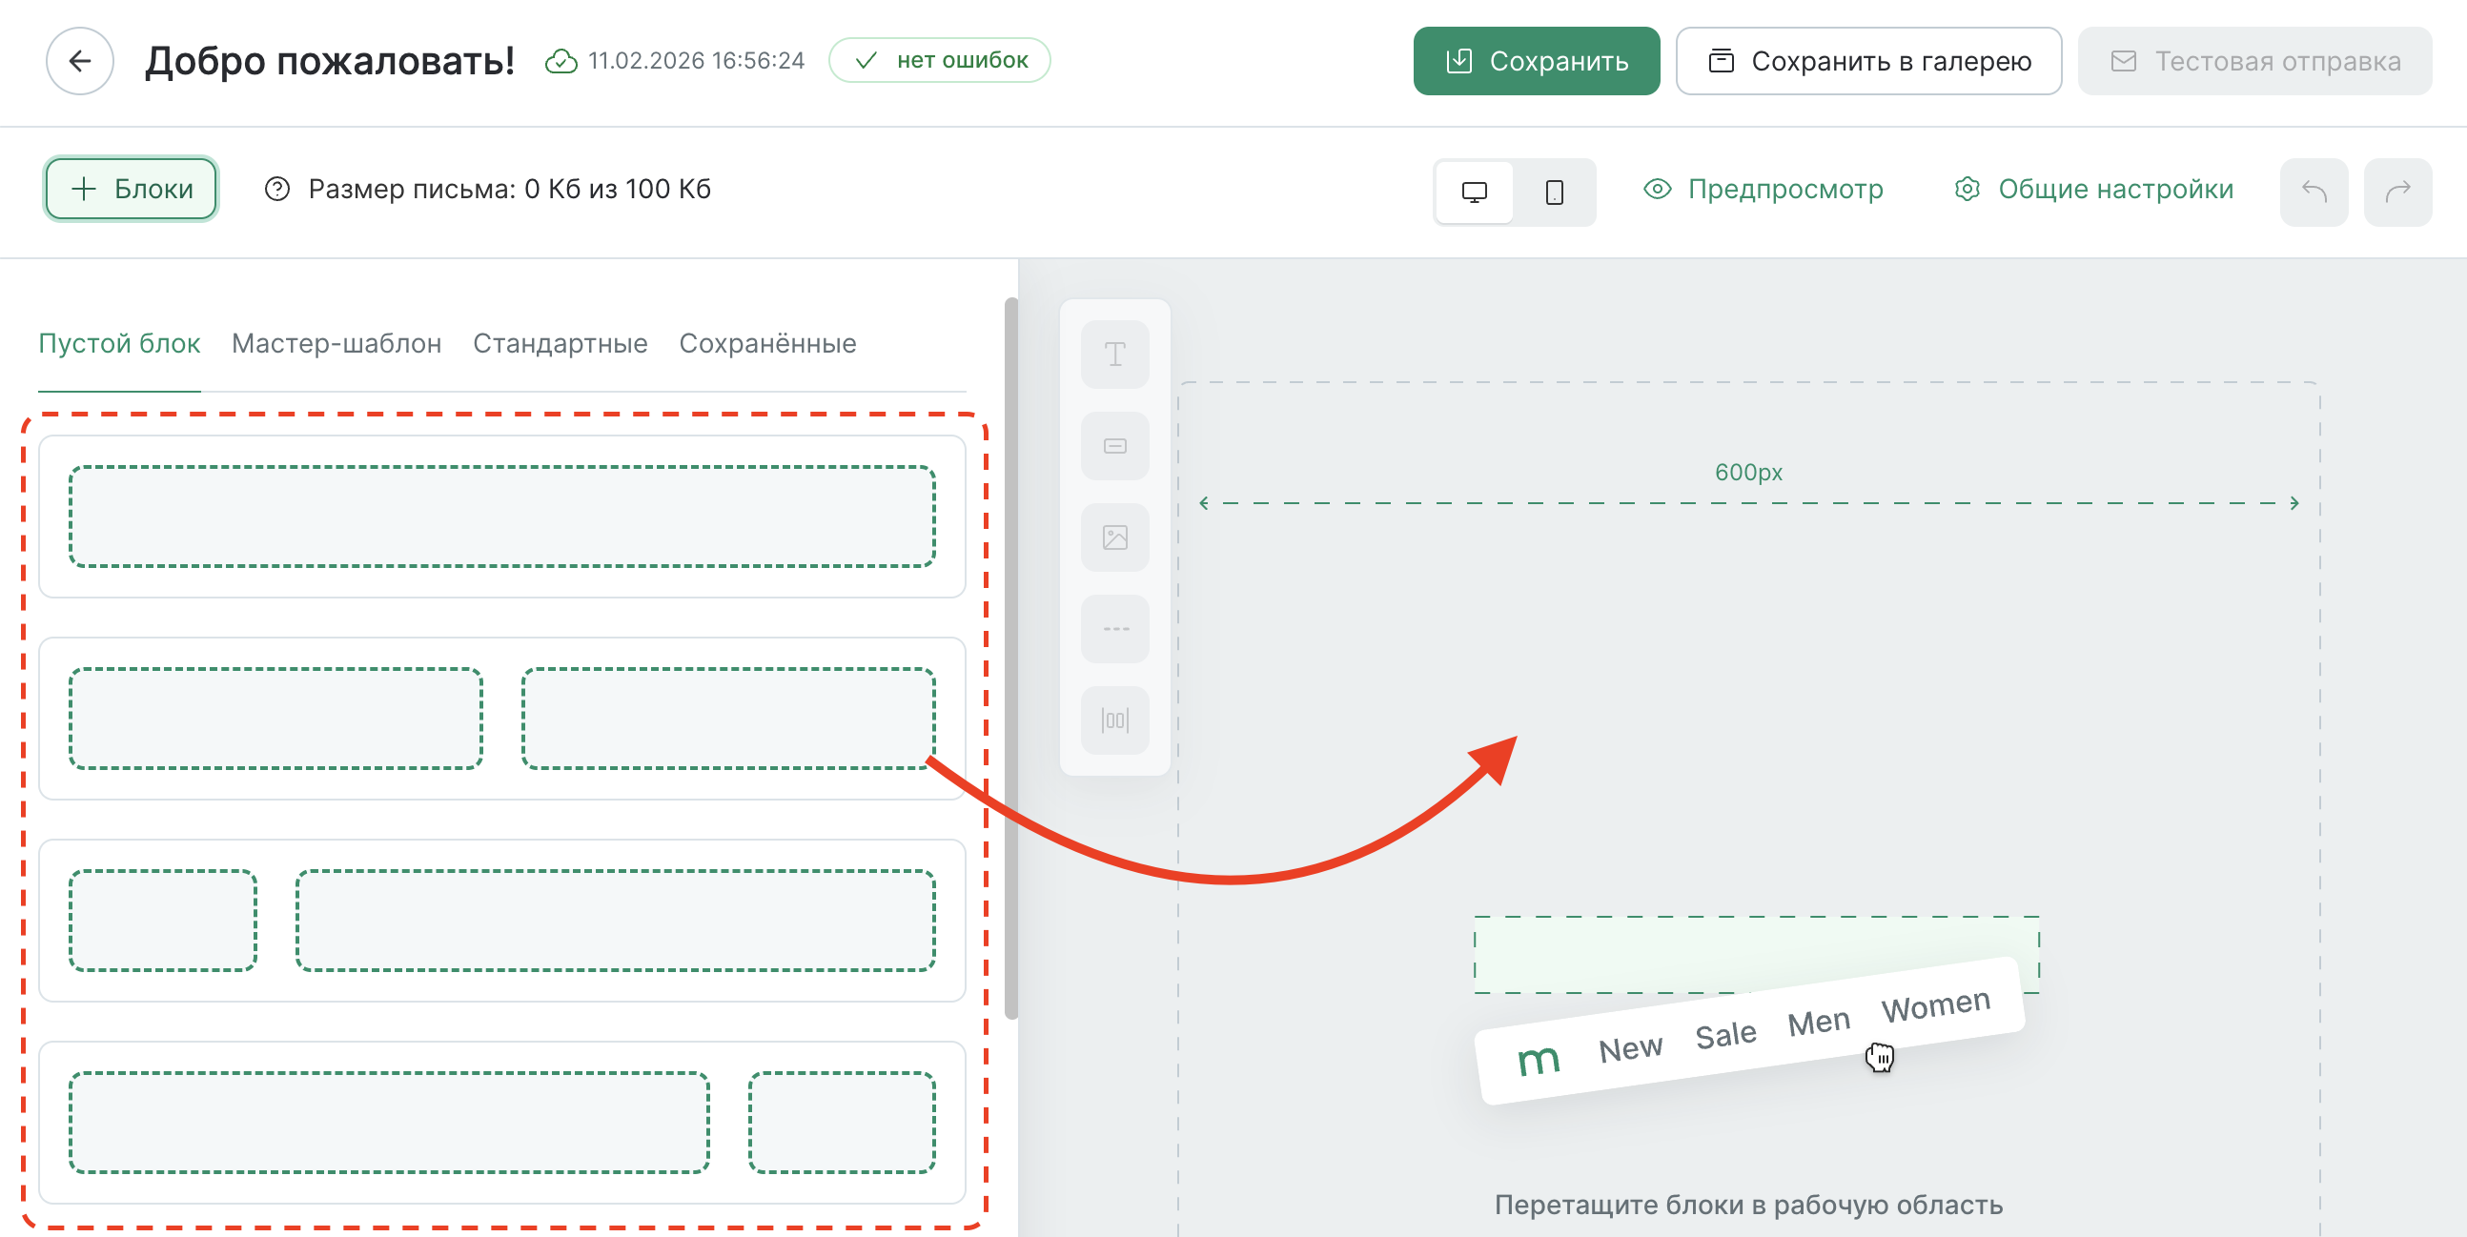Click the back arrow next to the title
Viewport: 2467px width, 1237px height.
click(x=79, y=60)
